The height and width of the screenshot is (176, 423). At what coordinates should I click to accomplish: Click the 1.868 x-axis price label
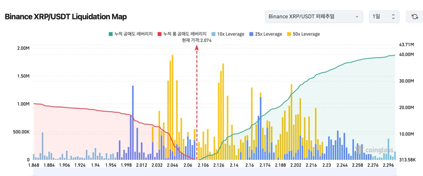point(34,165)
